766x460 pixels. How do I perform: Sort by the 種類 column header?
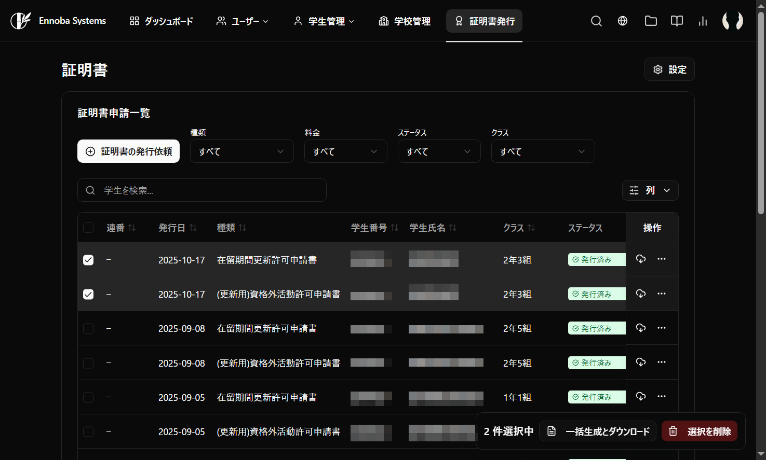coord(232,228)
